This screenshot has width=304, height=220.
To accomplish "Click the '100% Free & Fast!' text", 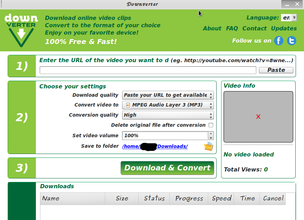I will 81,42.
